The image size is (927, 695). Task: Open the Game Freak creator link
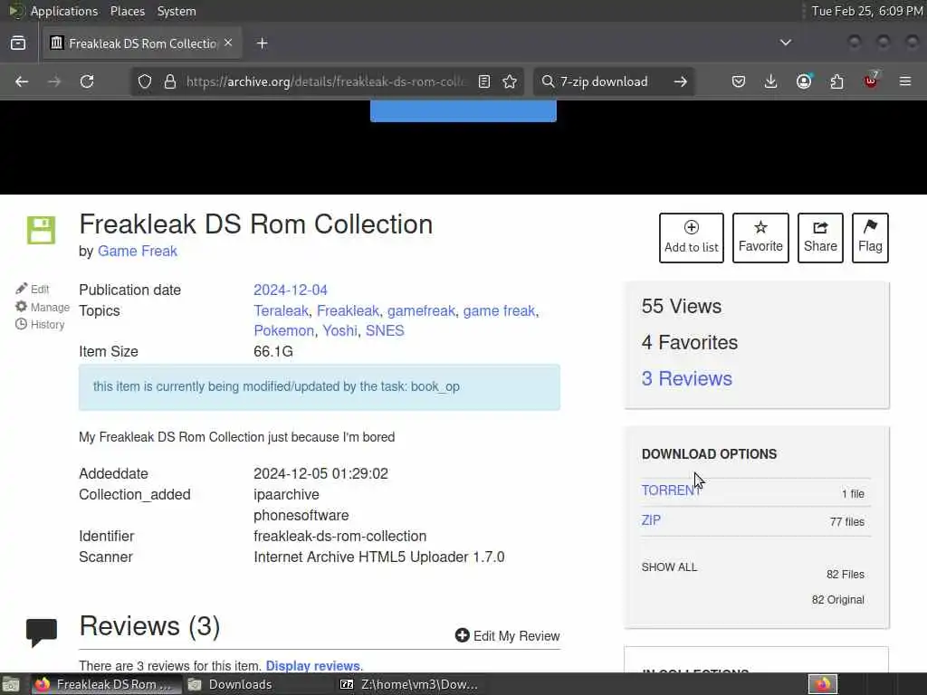(138, 252)
